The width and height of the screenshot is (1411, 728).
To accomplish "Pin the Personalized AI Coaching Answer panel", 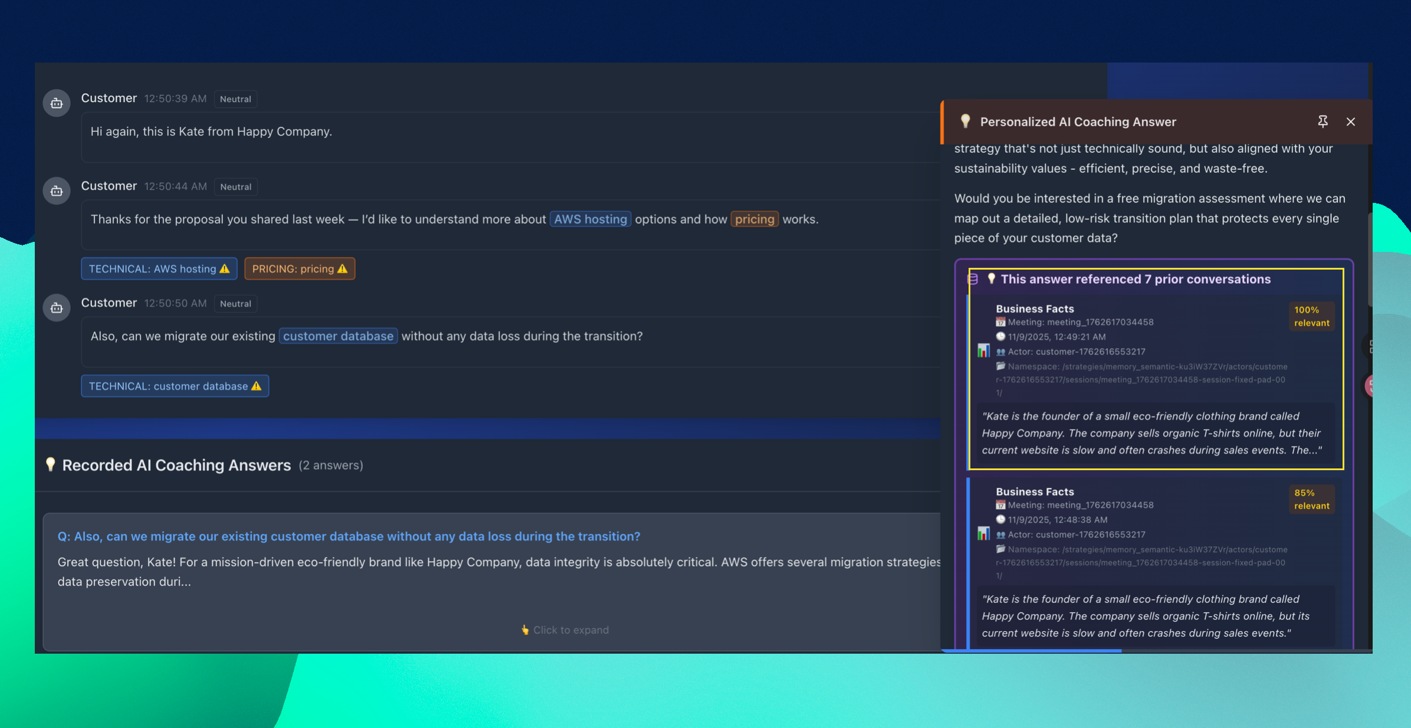I will click(x=1323, y=122).
